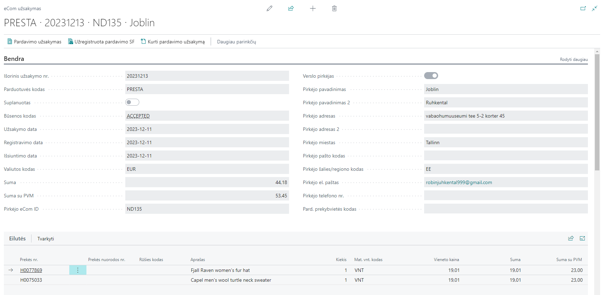604x295 pixels.
Task: Click the plus icon to create new
Action: coord(313,8)
